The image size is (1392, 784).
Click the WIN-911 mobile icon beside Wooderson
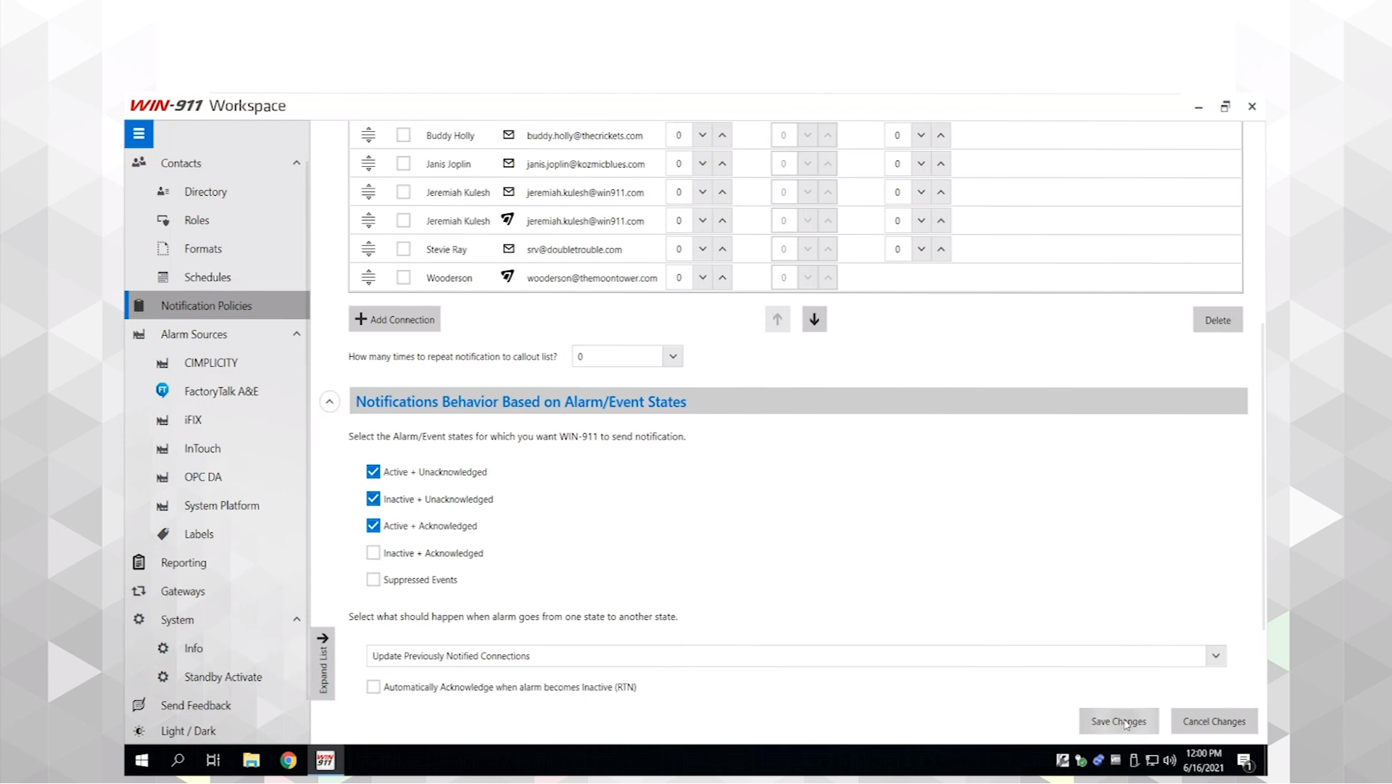(507, 277)
